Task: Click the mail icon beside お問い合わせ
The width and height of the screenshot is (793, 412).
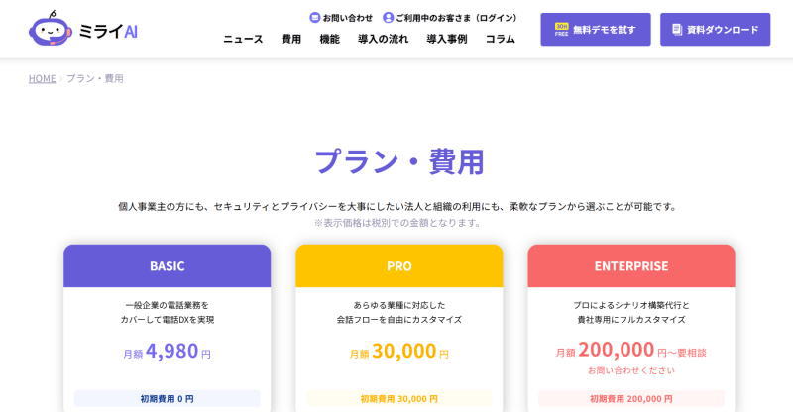Action: click(315, 18)
